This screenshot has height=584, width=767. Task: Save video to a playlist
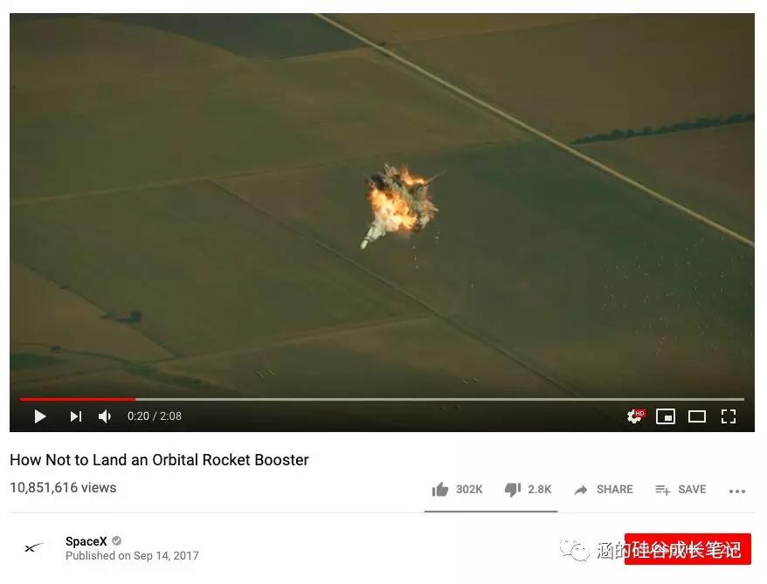click(x=681, y=489)
